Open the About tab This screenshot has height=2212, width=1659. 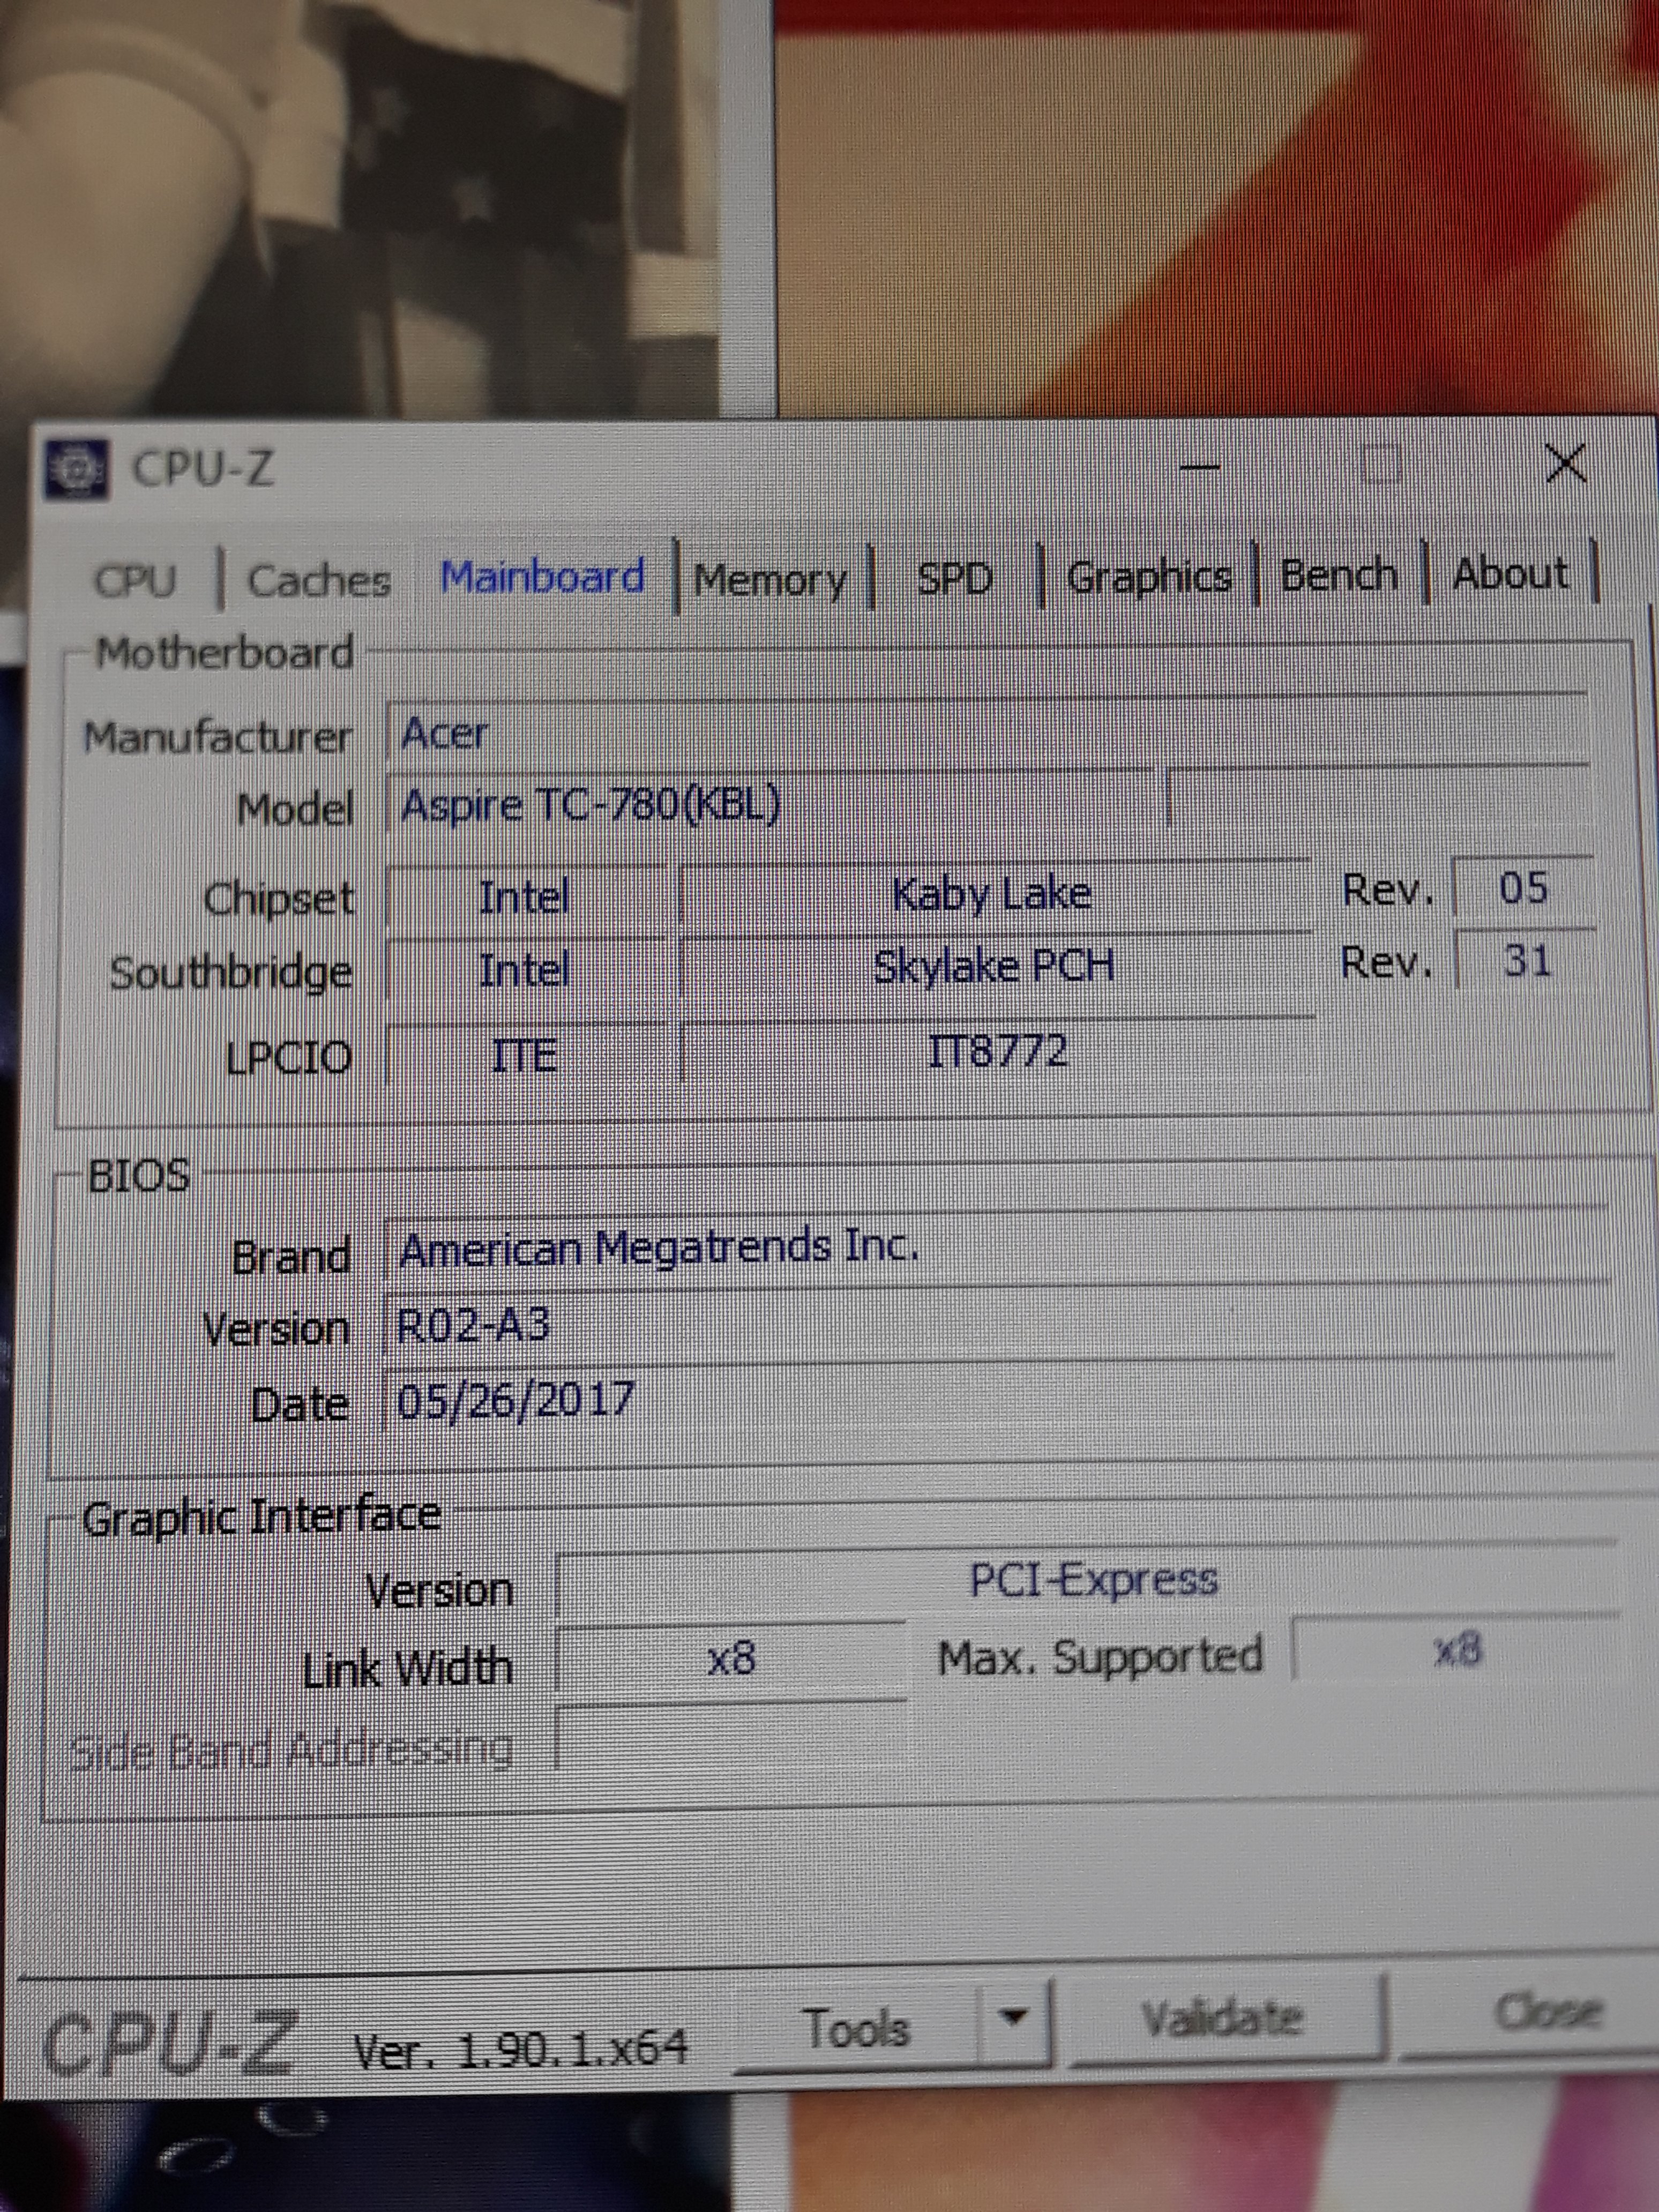point(1509,574)
